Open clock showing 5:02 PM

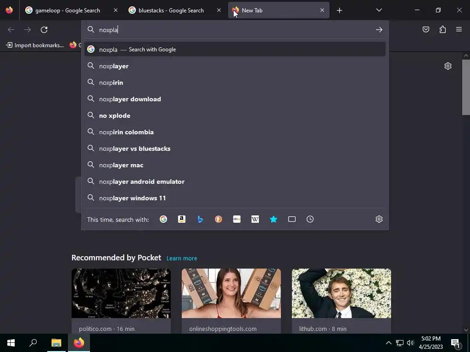tap(431, 343)
